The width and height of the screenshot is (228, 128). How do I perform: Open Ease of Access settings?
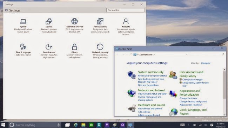[x=49, y=51]
